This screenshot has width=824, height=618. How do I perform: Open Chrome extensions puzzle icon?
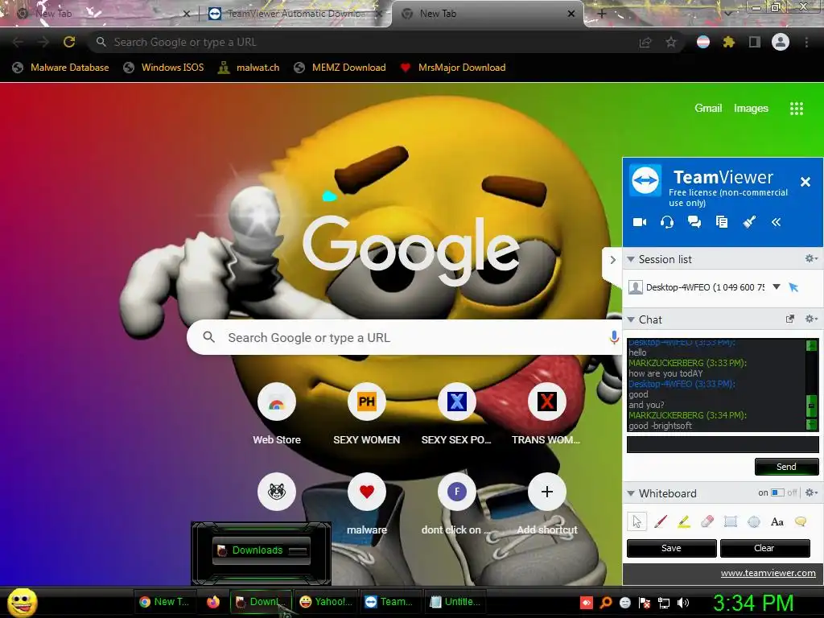pyautogui.click(x=728, y=42)
